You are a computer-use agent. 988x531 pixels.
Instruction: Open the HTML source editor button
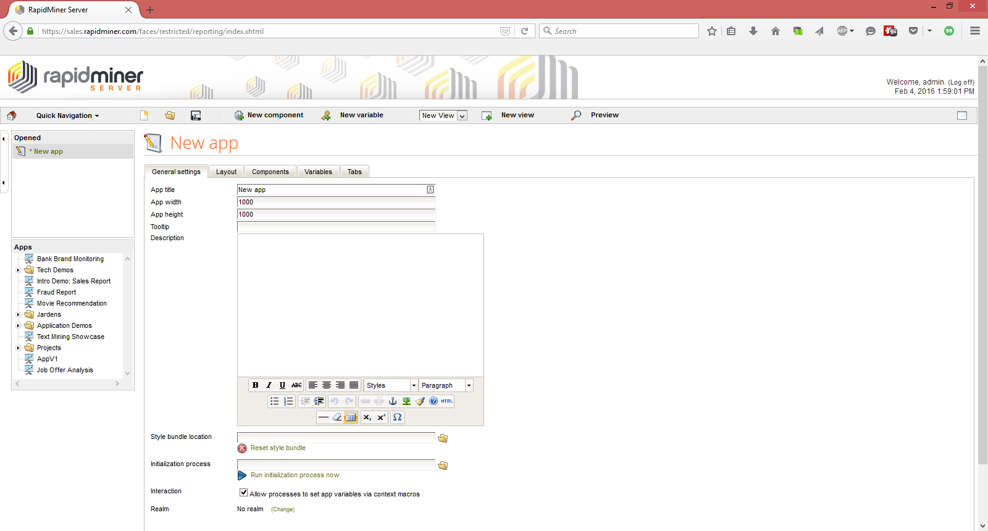[x=446, y=401]
